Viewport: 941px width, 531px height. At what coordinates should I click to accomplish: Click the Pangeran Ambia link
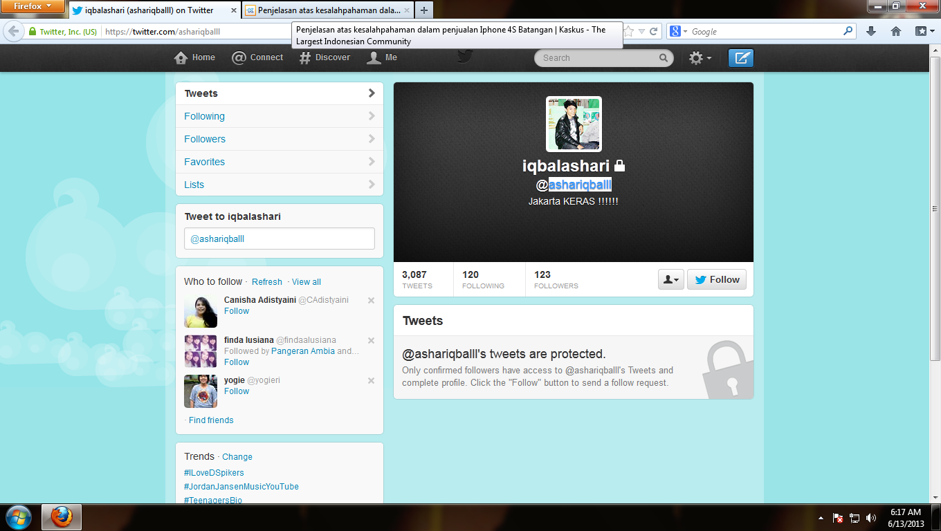coord(303,351)
